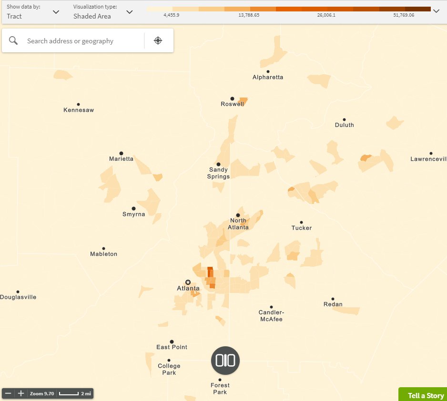Image resolution: width=447 pixels, height=401 pixels.
Task: Click the Alpharetta map label
Action: point(268,77)
